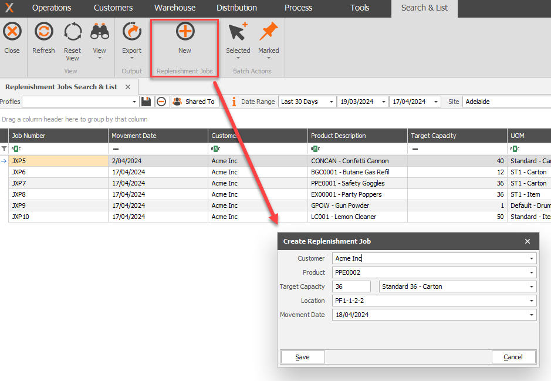Save profile with floppy disk icon

click(146, 102)
